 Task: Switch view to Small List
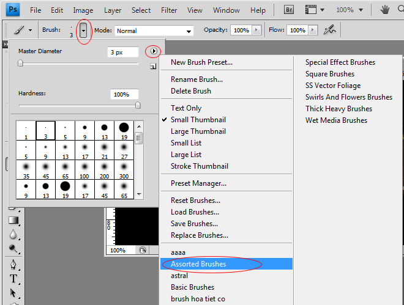point(226,143)
